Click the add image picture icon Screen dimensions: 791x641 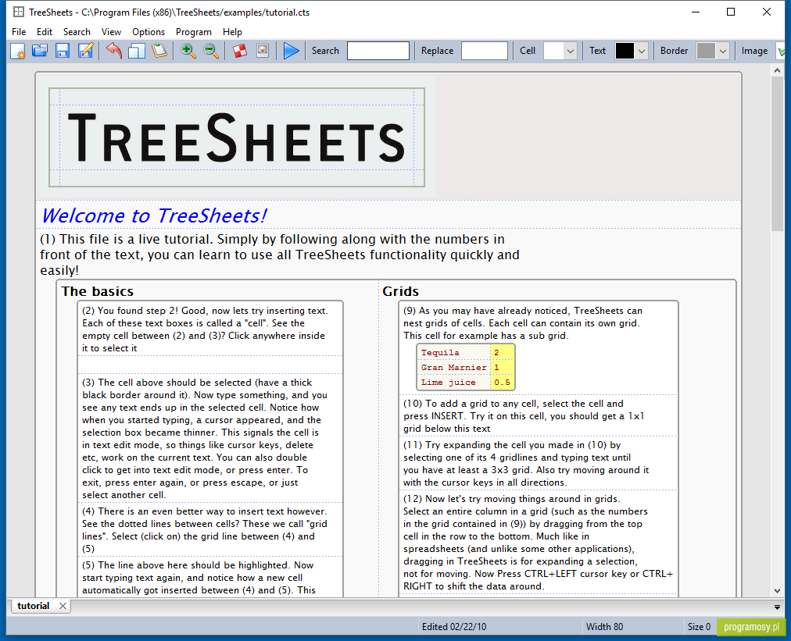(x=263, y=51)
